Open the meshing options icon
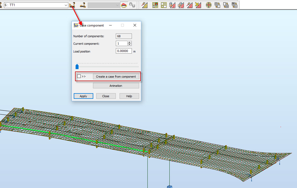This screenshot has width=297, height=188. pos(155,5)
